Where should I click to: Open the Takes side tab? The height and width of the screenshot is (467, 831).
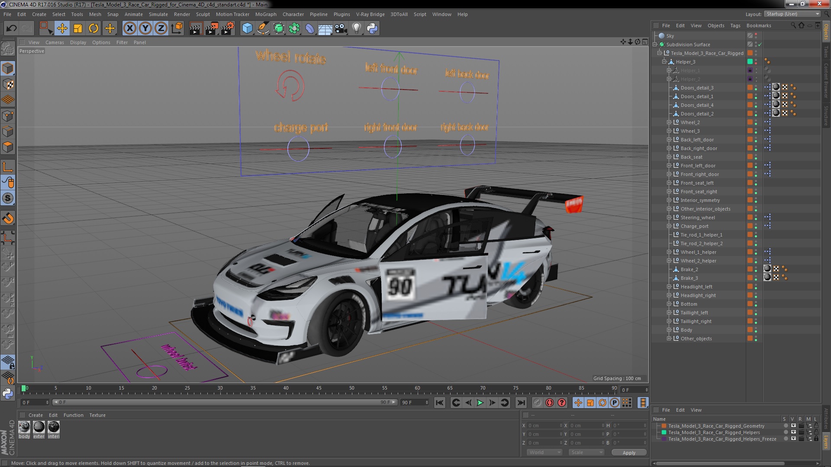pos(826,52)
